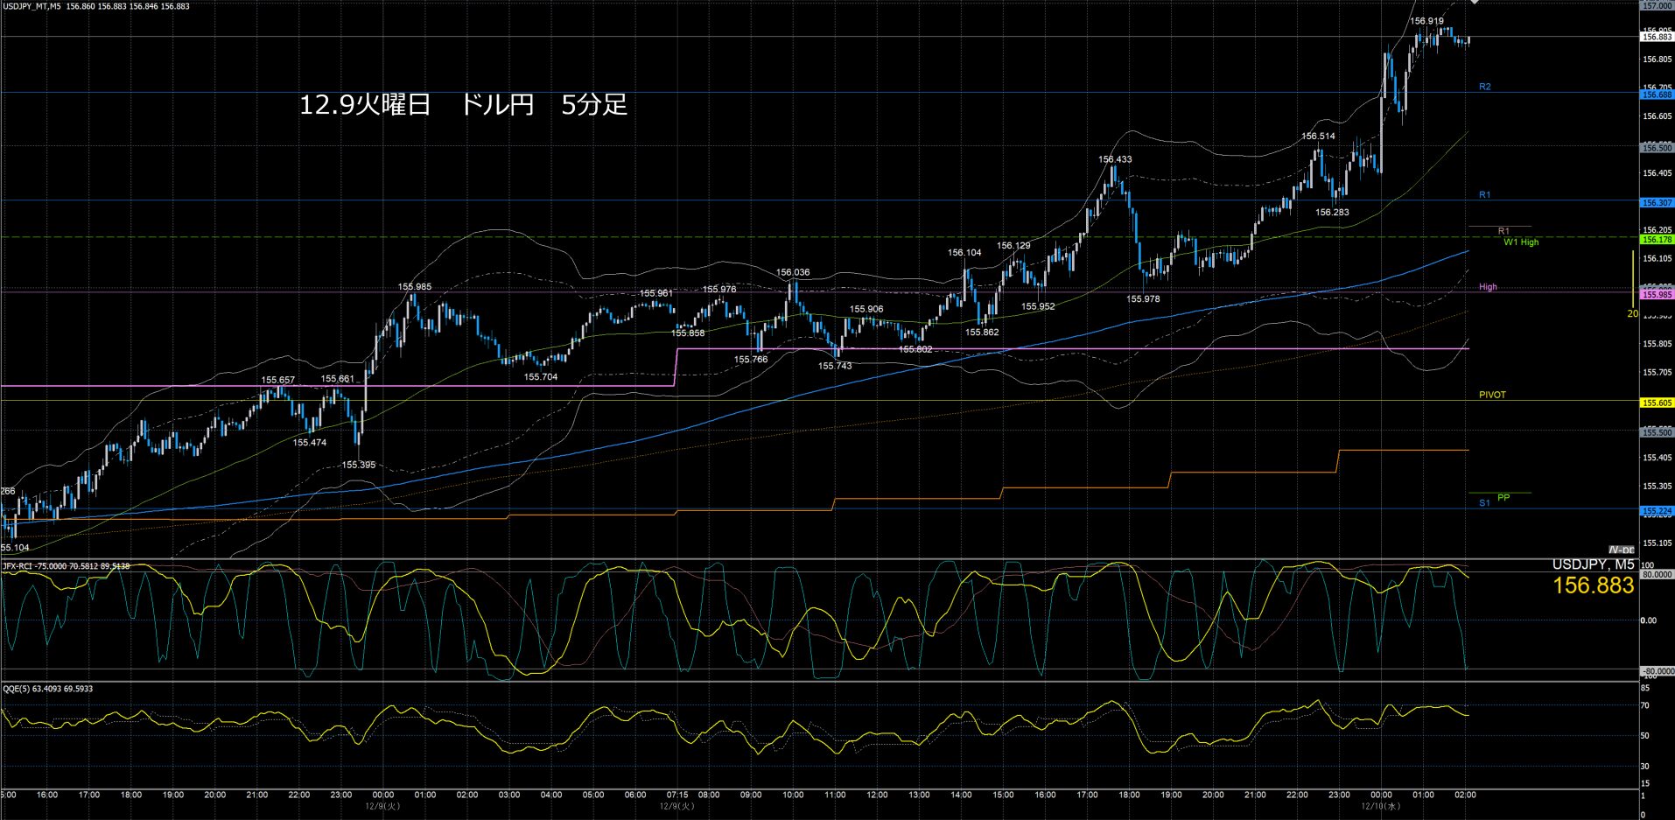The width and height of the screenshot is (1675, 820).
Task: Select the R2 pivot line label
Action: click(1484, 87)
